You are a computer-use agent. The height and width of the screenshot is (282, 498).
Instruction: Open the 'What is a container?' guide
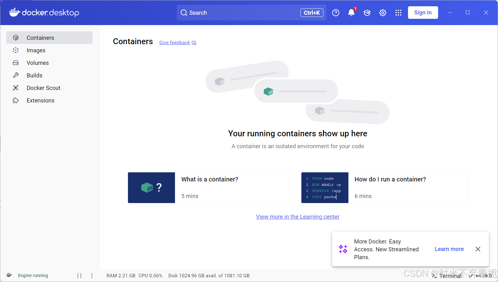pyautogui.click(x=211, y=188)
